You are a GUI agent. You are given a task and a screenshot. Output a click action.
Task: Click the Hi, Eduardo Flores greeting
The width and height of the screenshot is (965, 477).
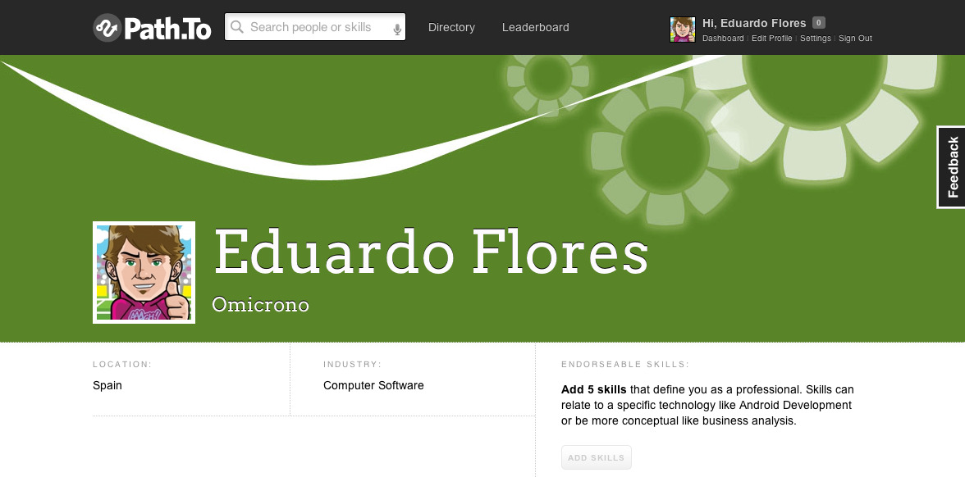coord(753,23)
